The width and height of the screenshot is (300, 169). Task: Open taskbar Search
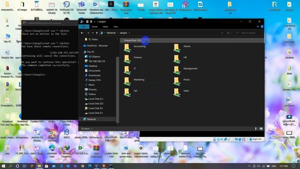pyautogui.click(x=10, y=166)
